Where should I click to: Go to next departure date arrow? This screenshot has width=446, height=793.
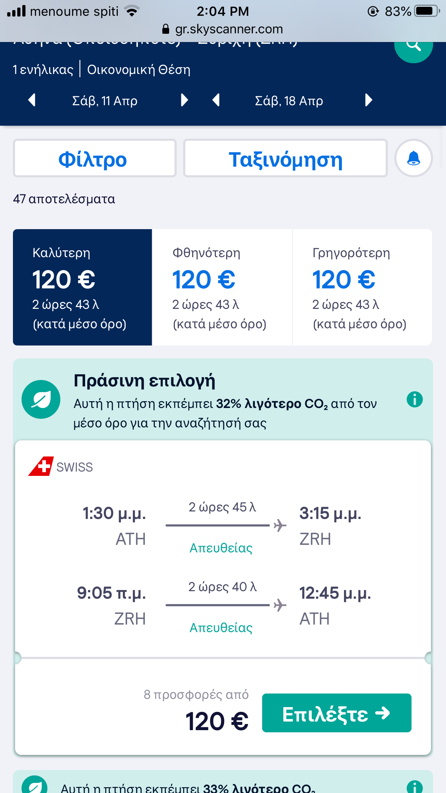tap(184, 100)
